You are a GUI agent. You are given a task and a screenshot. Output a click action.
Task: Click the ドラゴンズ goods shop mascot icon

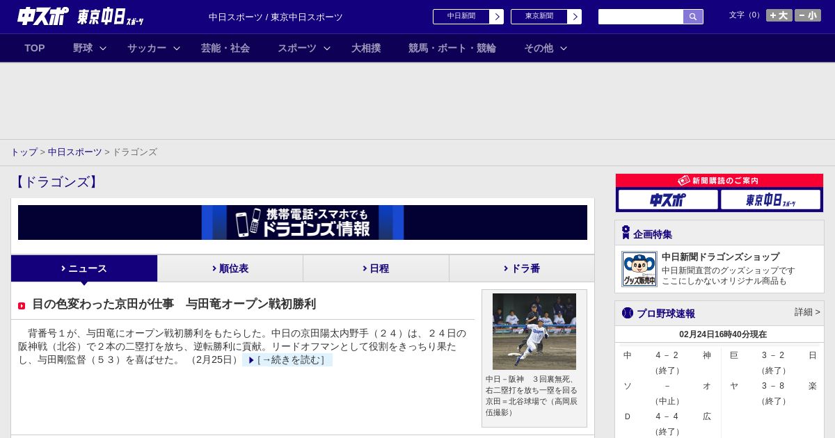[639, 269]
